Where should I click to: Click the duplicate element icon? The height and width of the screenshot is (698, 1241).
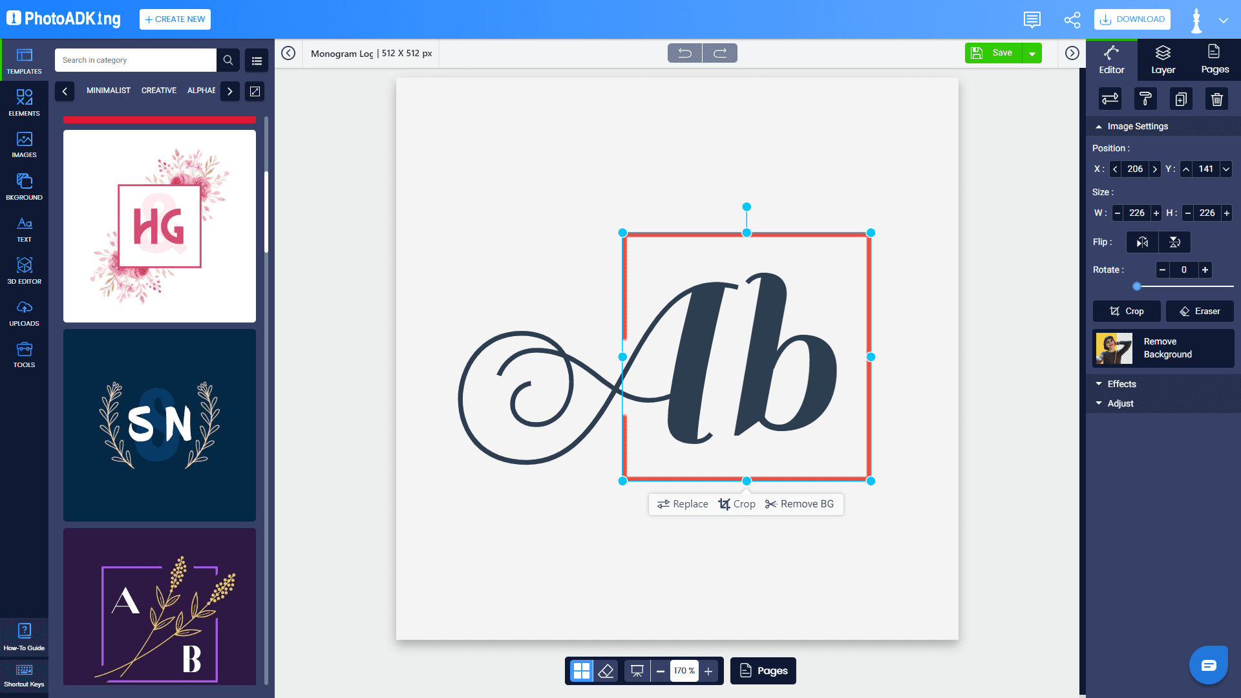(x=1181, y=99)
